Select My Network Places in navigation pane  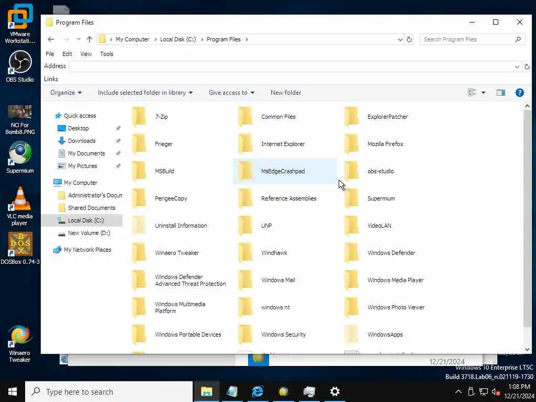tap(87, 250)
